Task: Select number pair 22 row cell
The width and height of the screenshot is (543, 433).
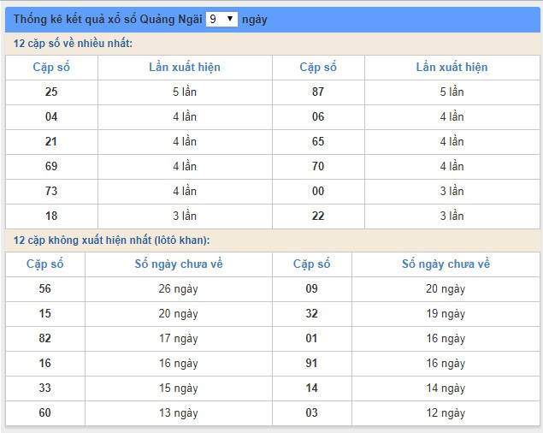Action: [318, 216]
